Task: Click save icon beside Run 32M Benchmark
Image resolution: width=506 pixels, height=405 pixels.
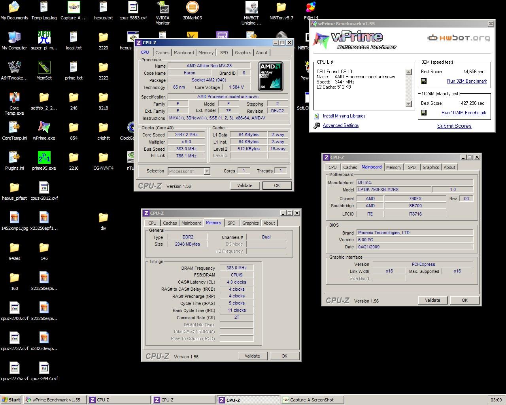Action: coord(424,81)
